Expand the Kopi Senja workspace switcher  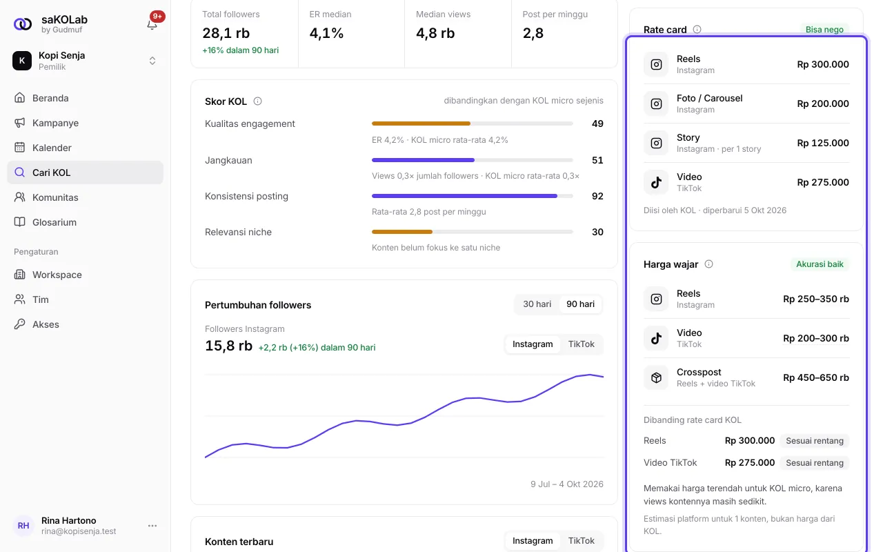click(152, 61)
